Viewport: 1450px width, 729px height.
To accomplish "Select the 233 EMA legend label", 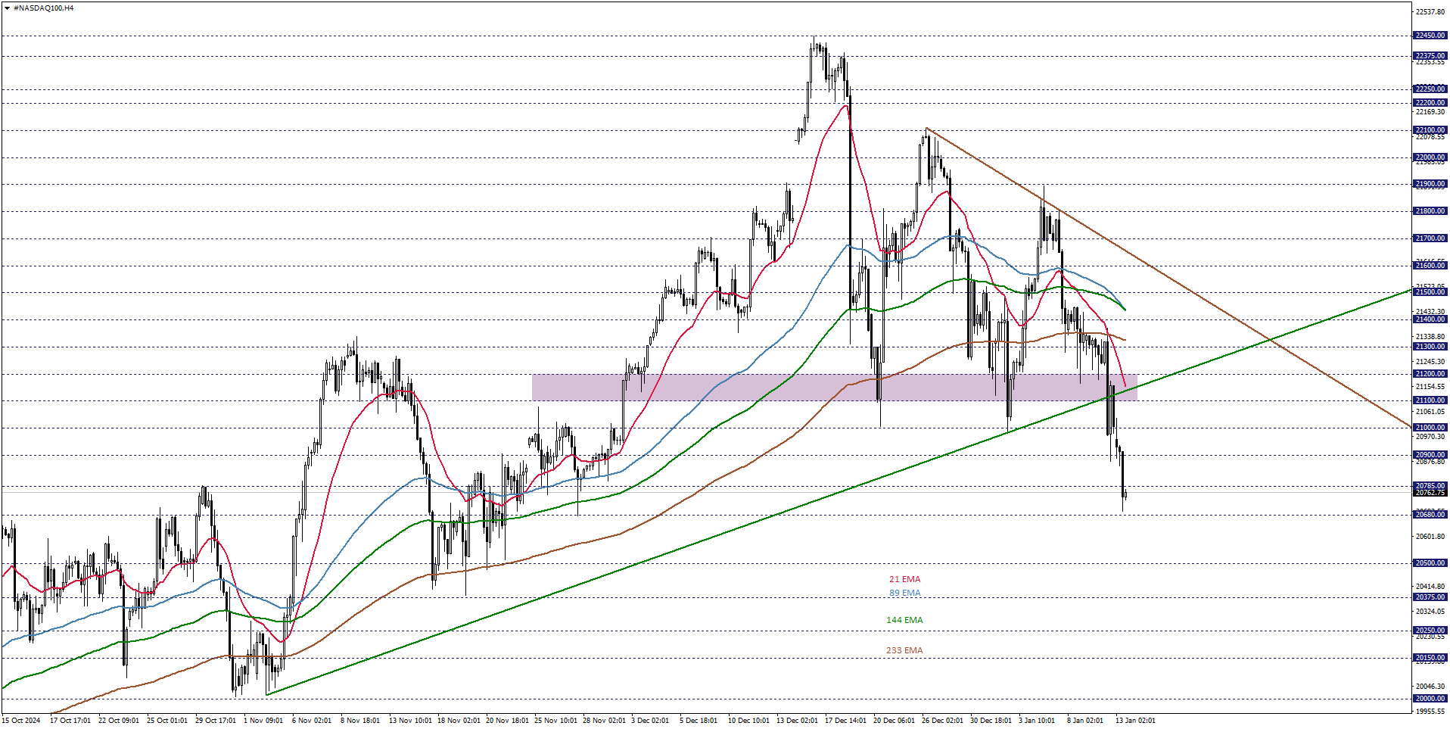I will (x=904, y=651).
